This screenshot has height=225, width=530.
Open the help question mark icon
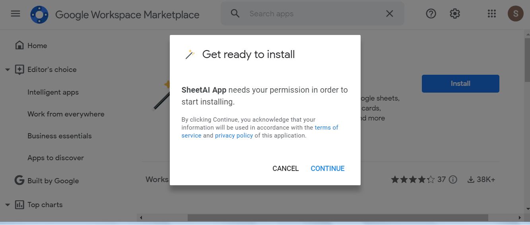click(x=431, y=14)
